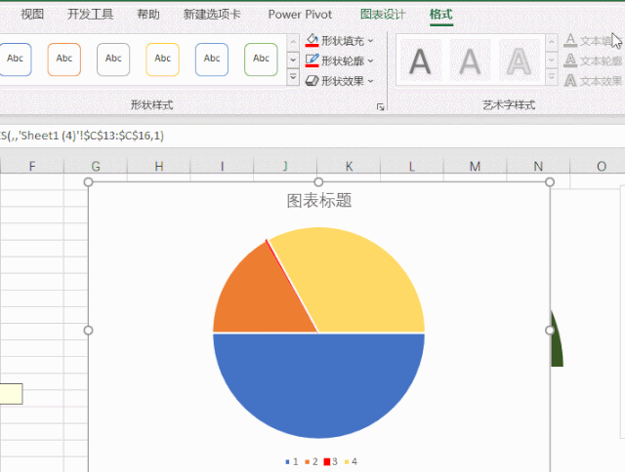Open the Shape Fill dropdown arrow

370,41
